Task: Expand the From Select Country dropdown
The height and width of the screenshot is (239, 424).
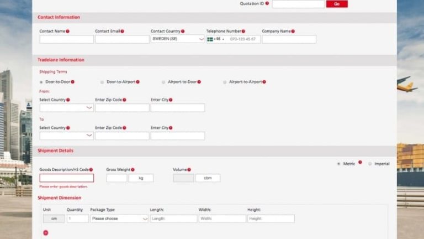Action: [66, 108]
